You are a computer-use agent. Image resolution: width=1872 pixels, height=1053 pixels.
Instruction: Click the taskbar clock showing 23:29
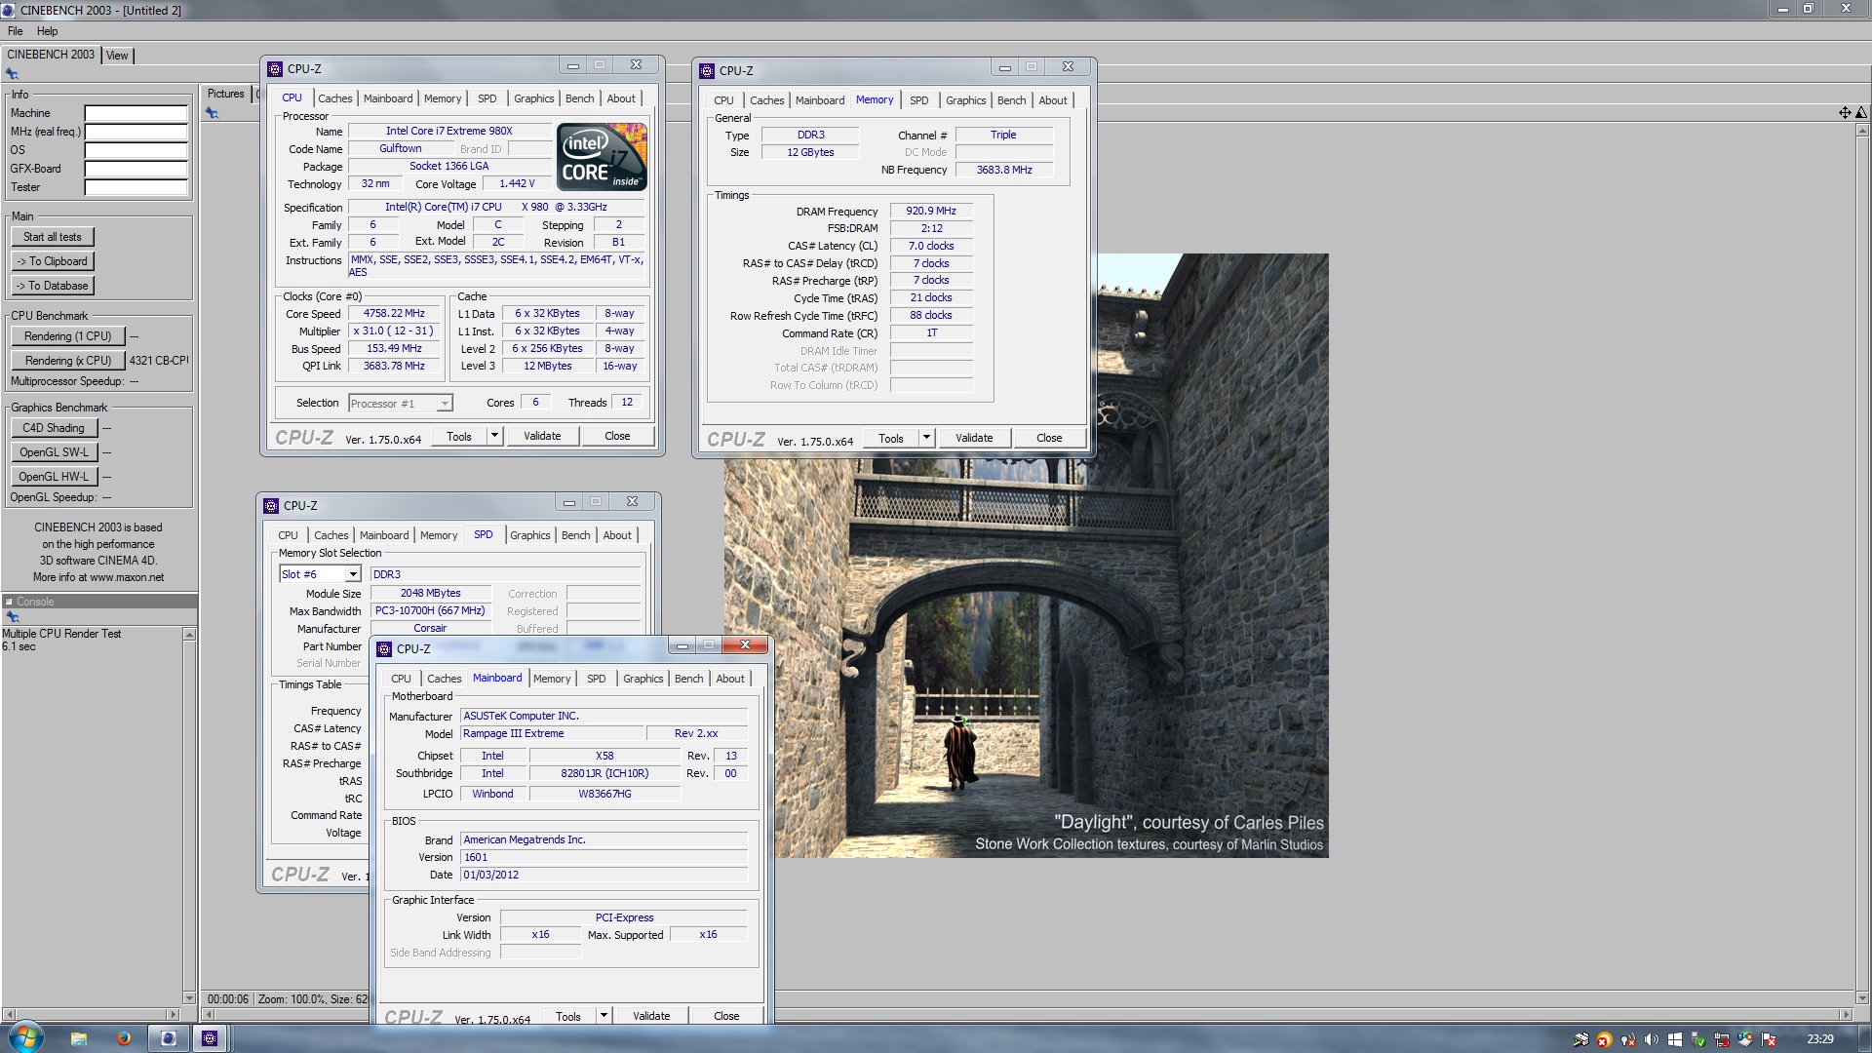[x=1819, y=1039]
